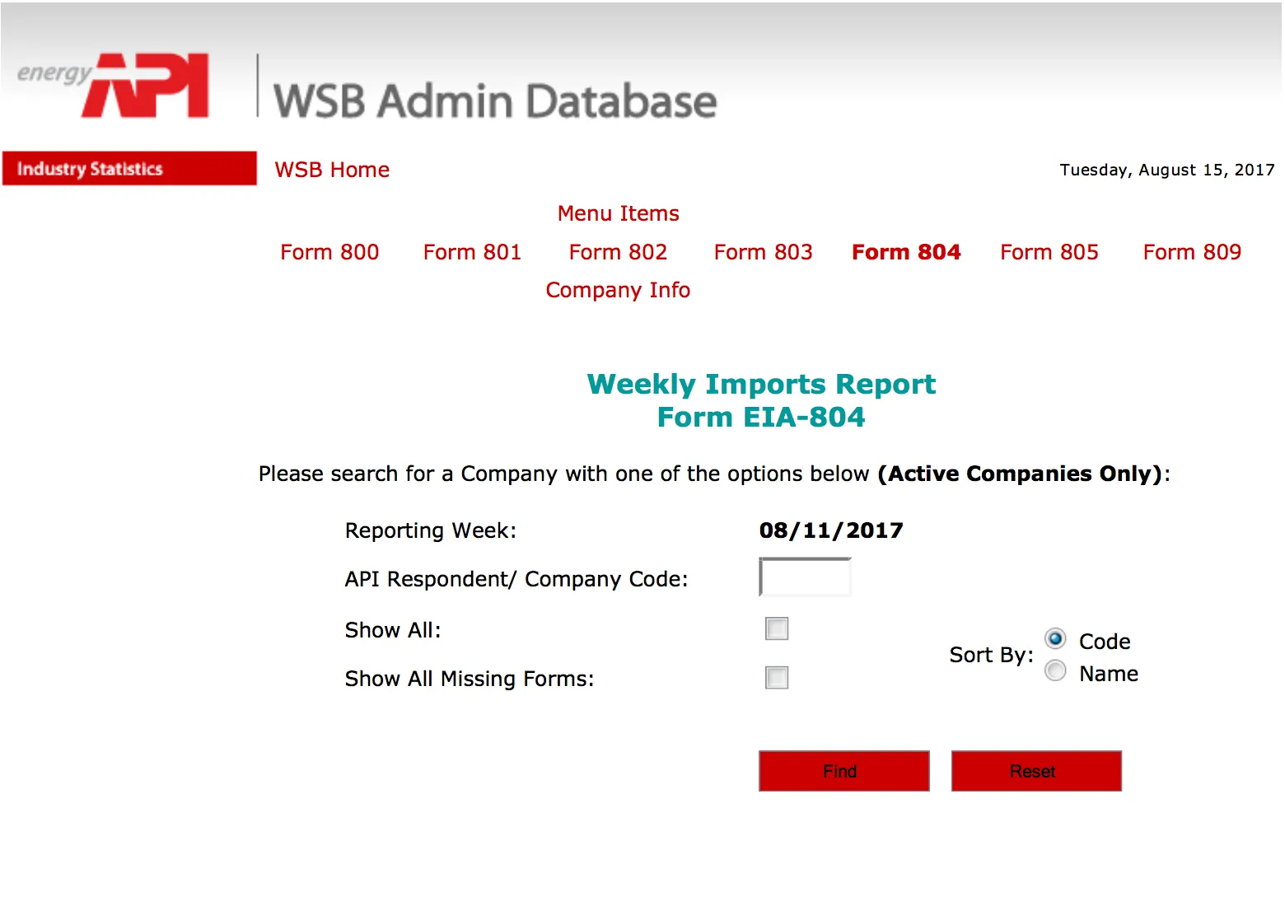The image size is (1285, 906).
Task: Open the Form 803 menu link
Action: (763, 252)
